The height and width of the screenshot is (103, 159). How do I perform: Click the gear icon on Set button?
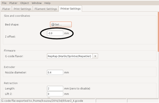[53, 25]
